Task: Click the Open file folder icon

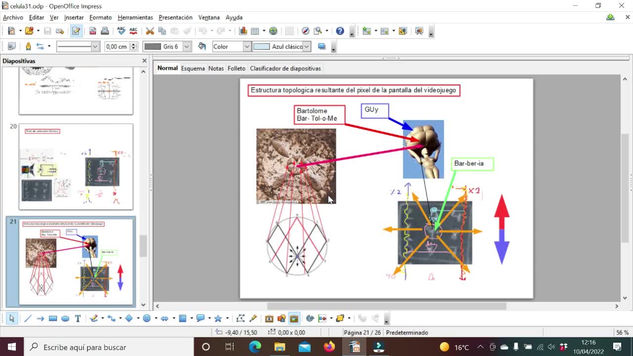Action: click(x=29, y=31)
